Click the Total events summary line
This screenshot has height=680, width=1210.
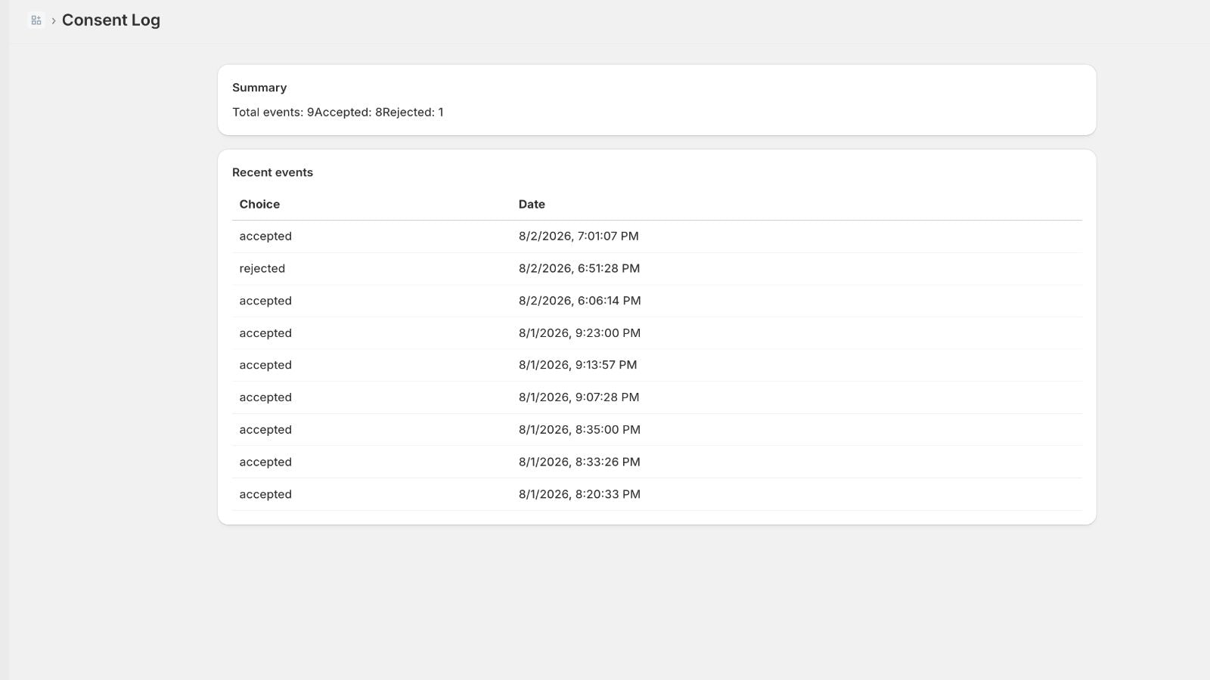(338, 112)
